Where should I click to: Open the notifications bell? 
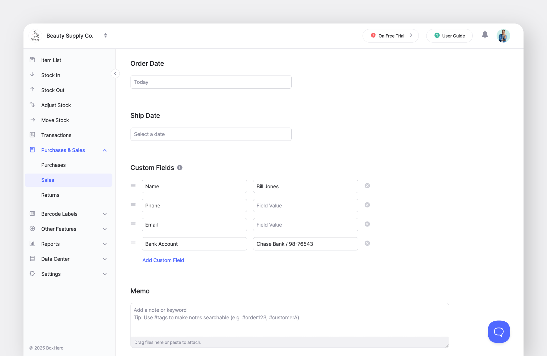pyautogui.click(x=485, y=35)
